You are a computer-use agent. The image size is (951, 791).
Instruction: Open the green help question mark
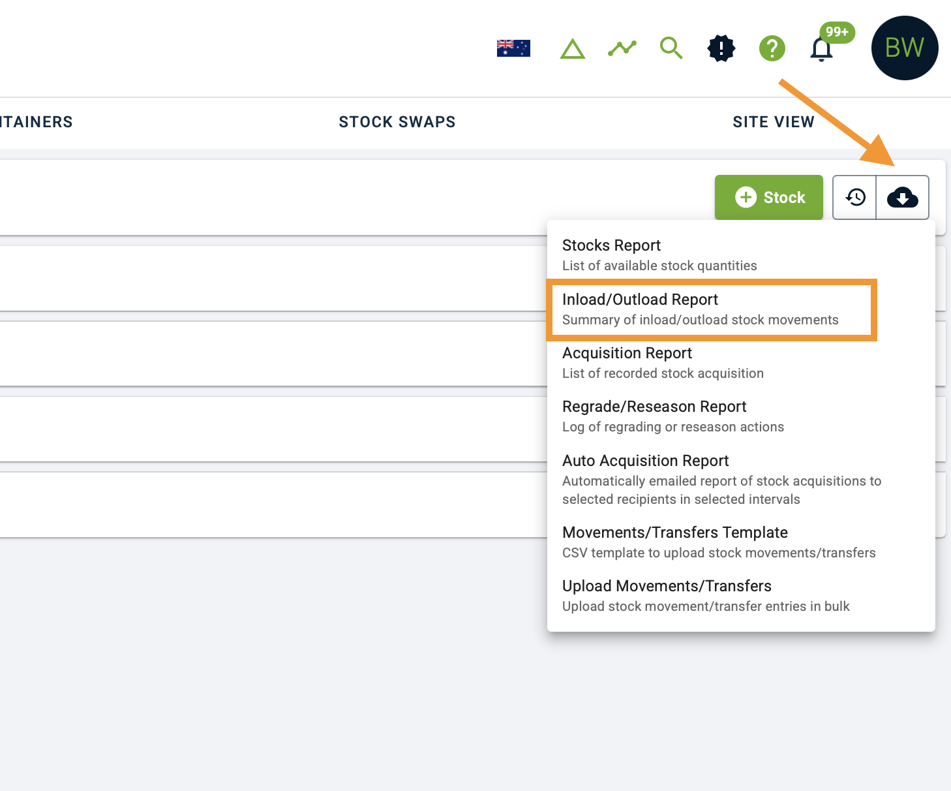click(x=772, y=48)
